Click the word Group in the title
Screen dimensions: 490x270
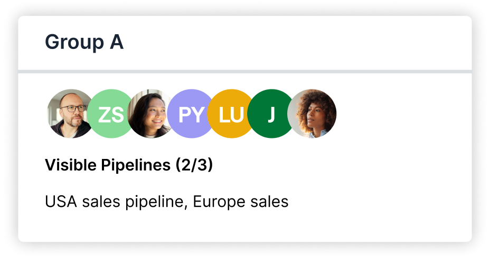[74, 42]
